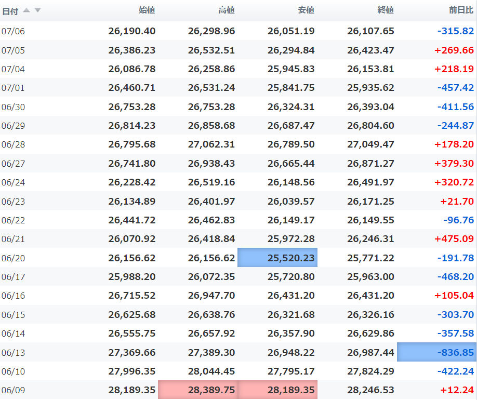Click the 高値 column header
The image size is (477, 400).
tap(227, 10)
